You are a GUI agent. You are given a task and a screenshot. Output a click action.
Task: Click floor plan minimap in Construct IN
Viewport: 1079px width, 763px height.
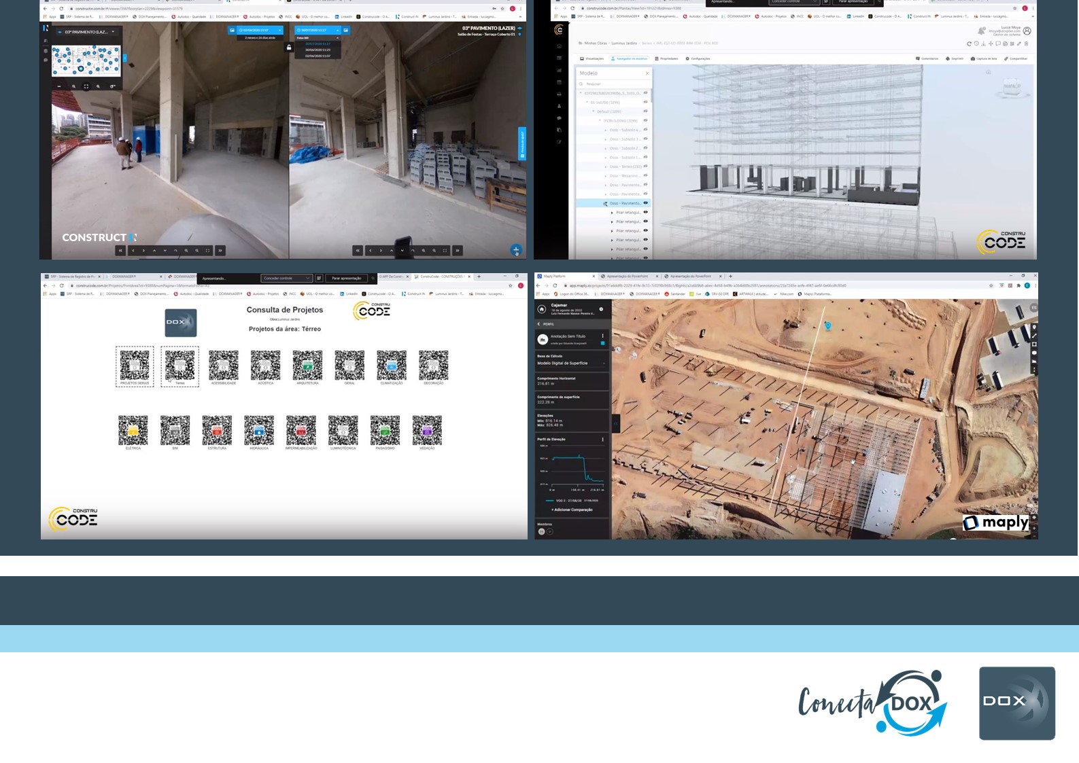(86, 60)
